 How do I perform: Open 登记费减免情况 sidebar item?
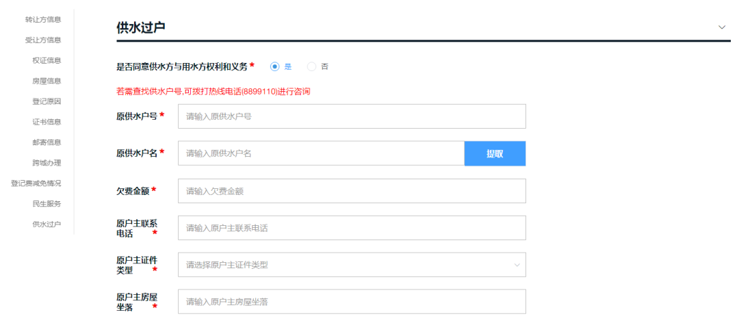click(36, 183)
